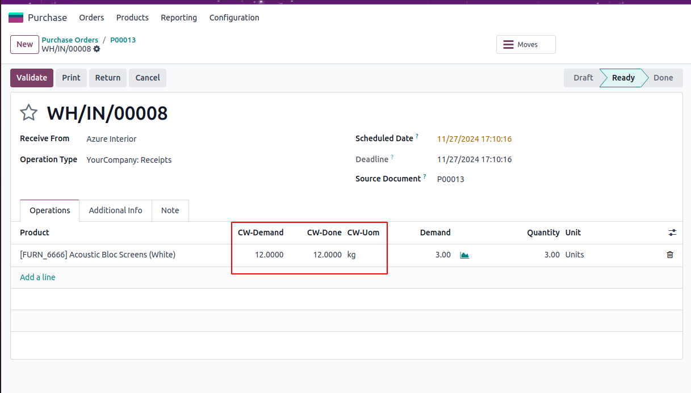
Task: Click the Moves smart button
Action: coord(526,45)
